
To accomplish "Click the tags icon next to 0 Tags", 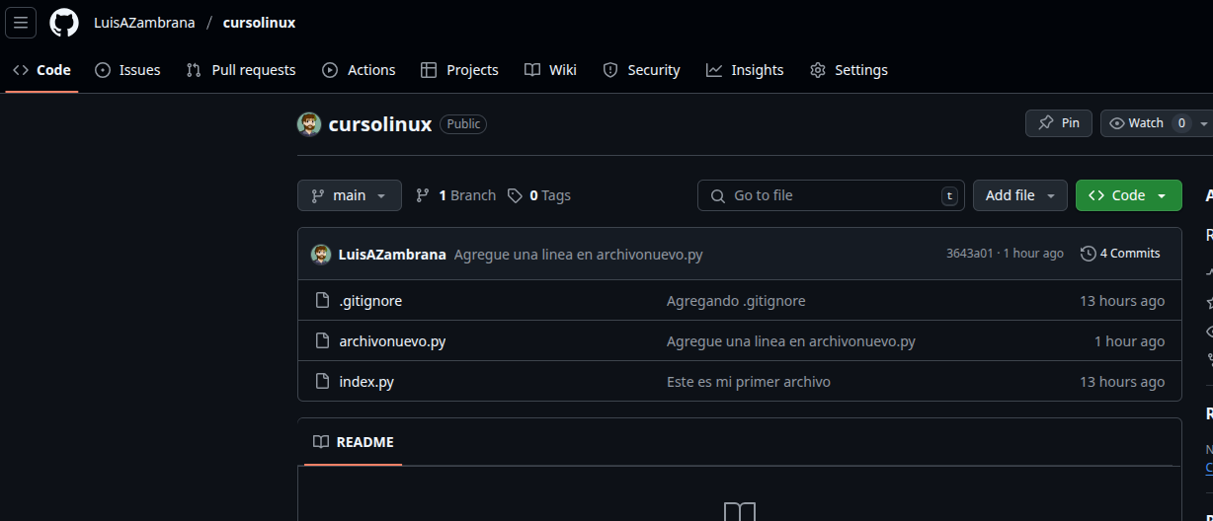I will tap(515, 195).
